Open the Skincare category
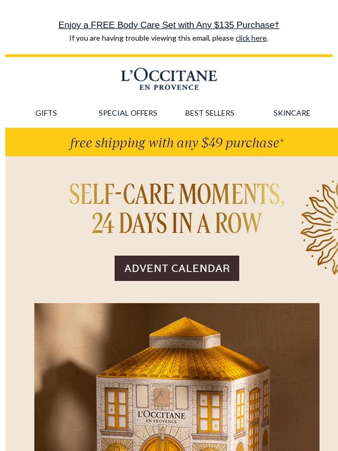The image size is (338, 451). pos(292,113)
